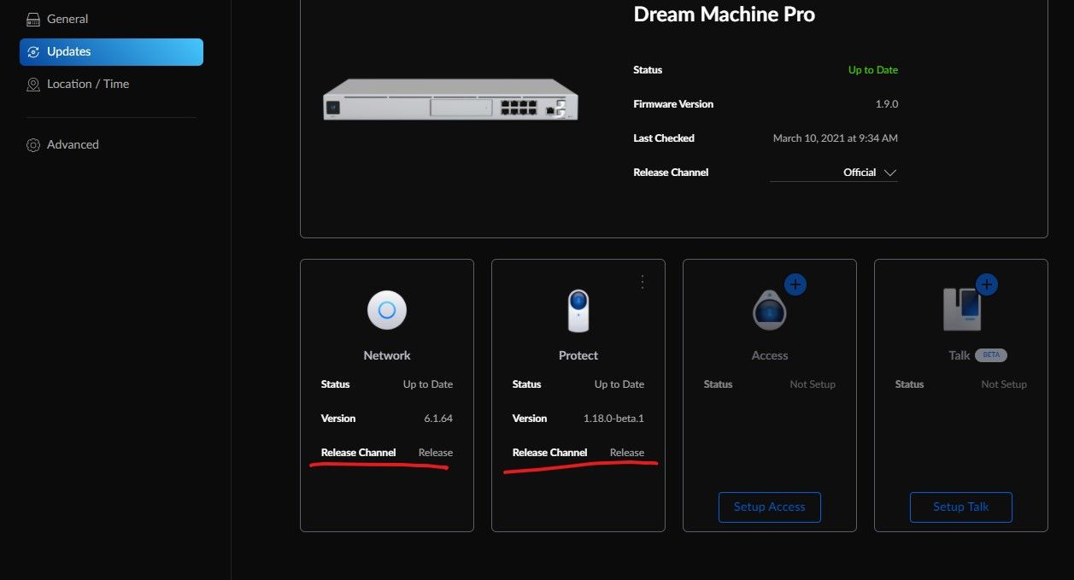
Task: Click the Updates refresh icon
Action: 33,52
